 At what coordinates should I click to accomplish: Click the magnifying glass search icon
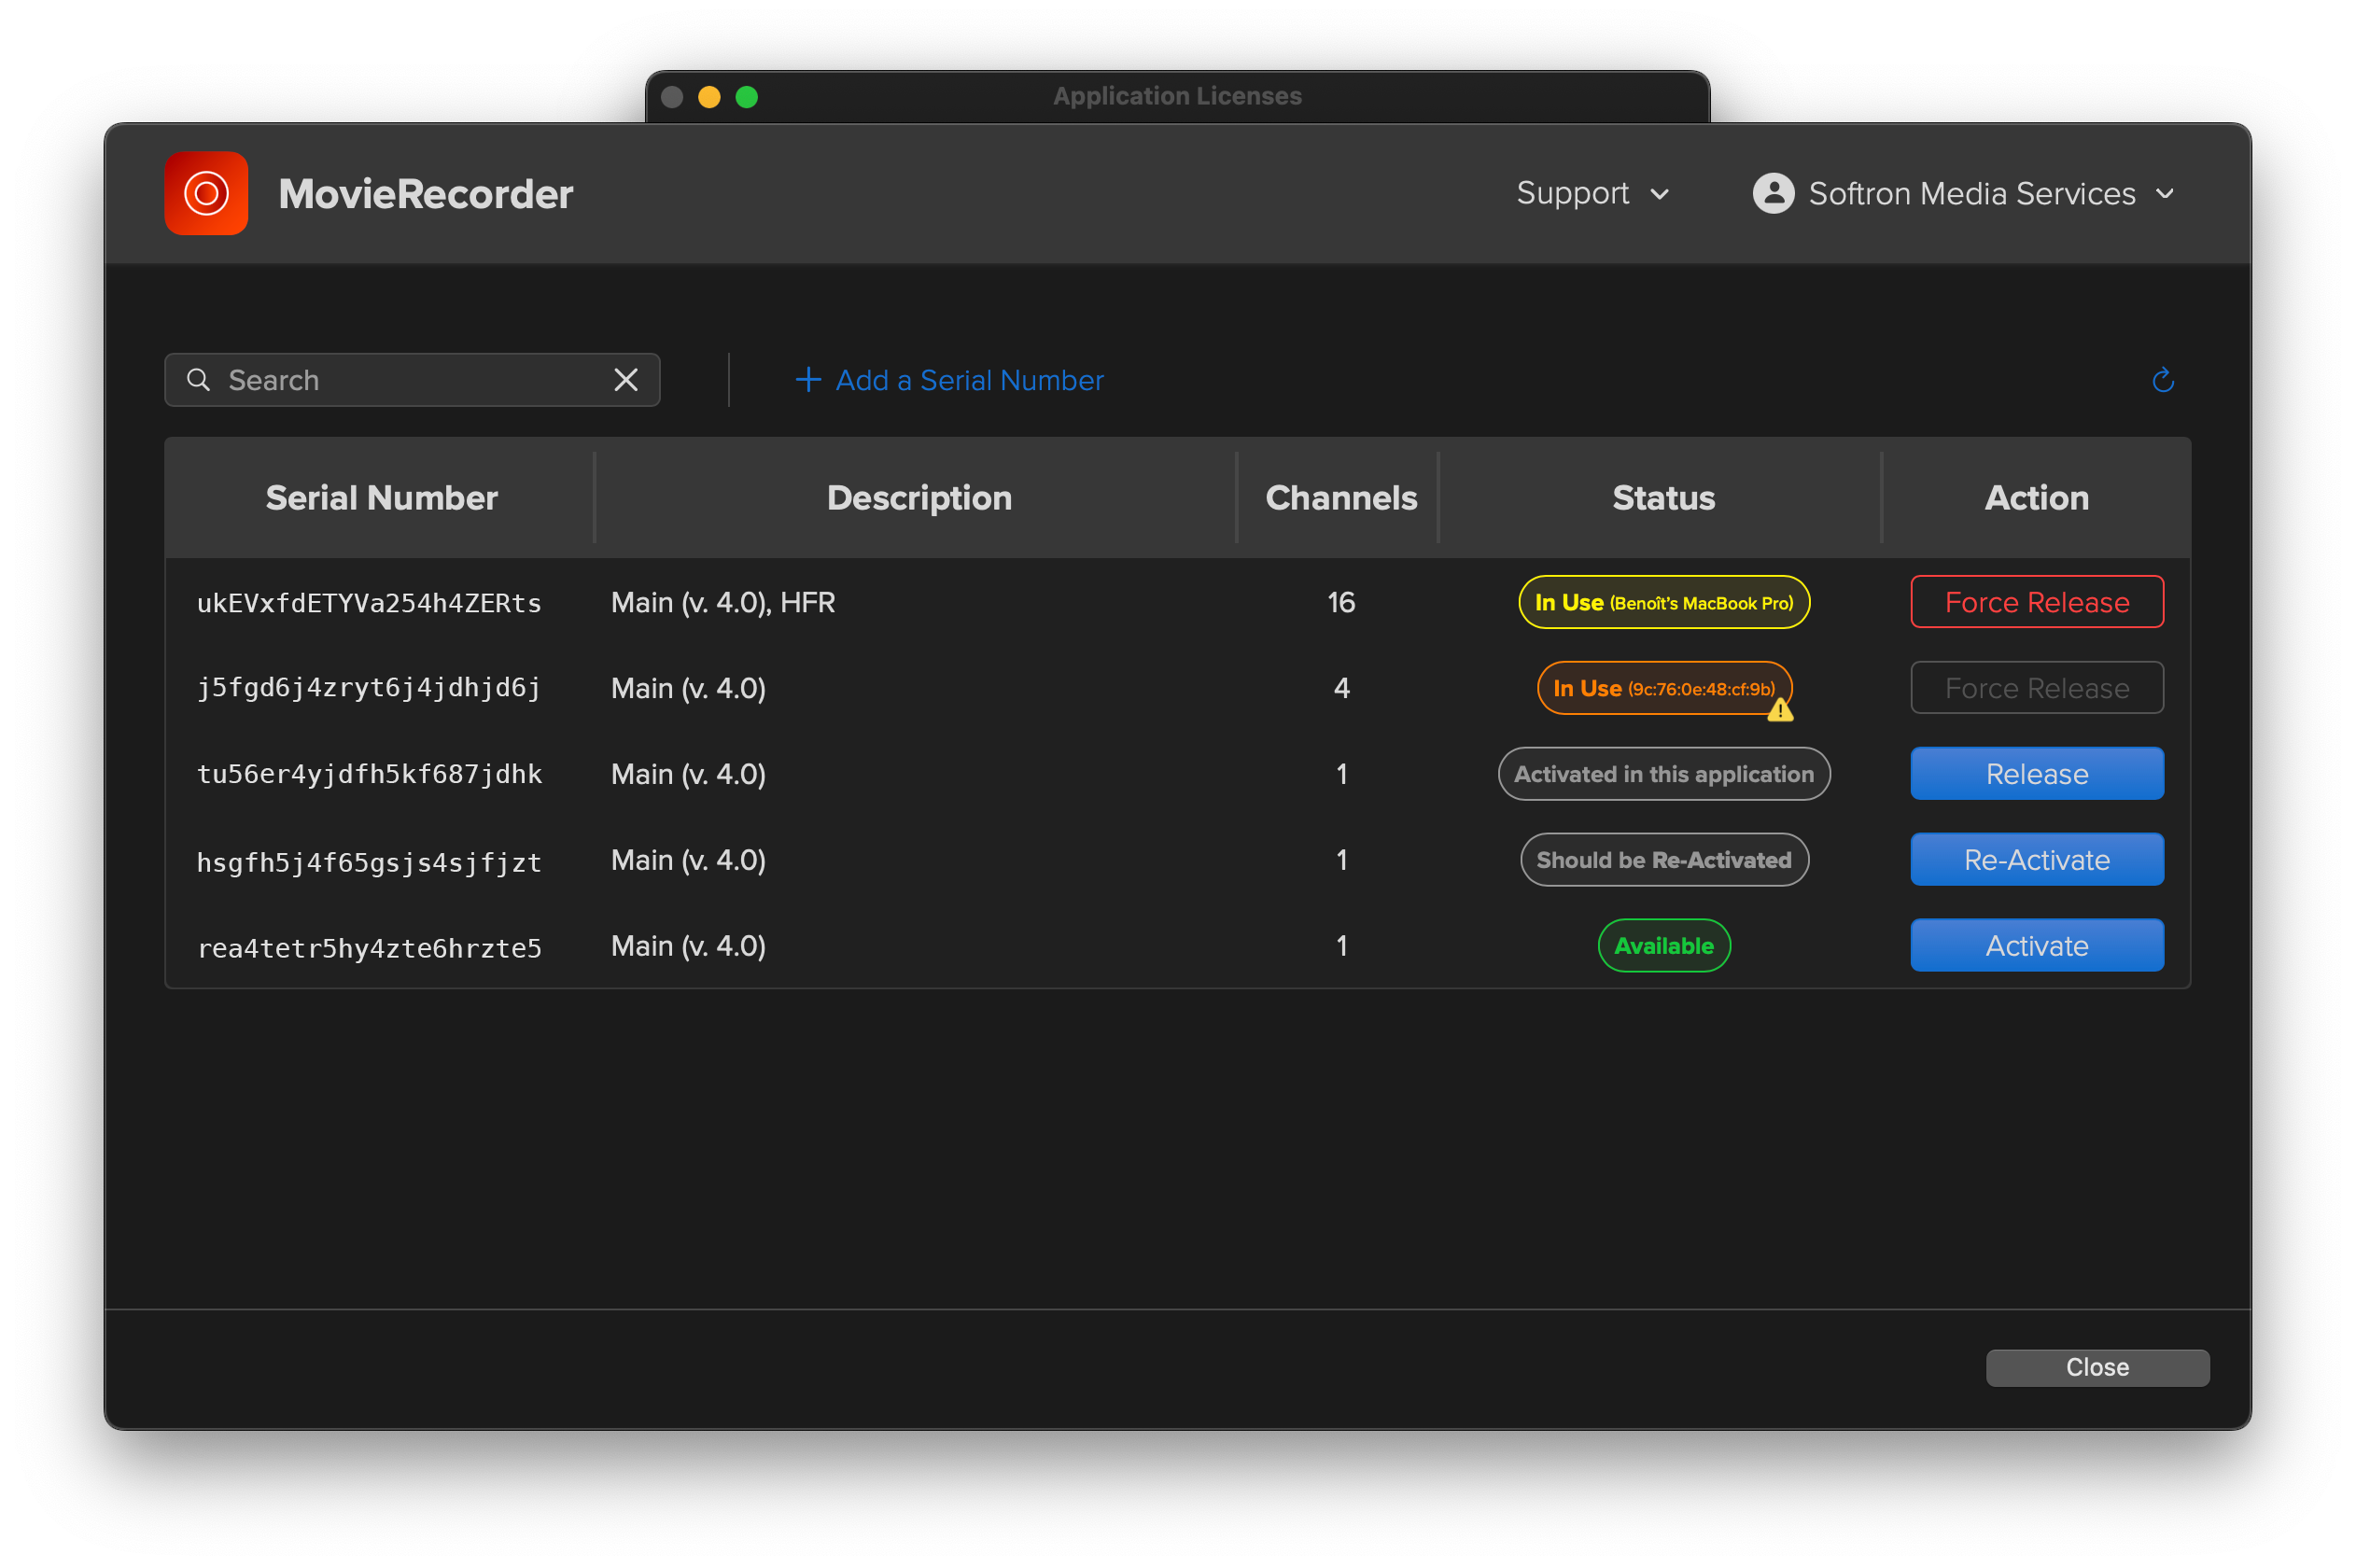tap(198, 380)
